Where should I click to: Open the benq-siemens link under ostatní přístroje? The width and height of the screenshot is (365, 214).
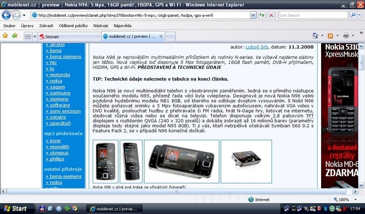[x=63, y=176]
